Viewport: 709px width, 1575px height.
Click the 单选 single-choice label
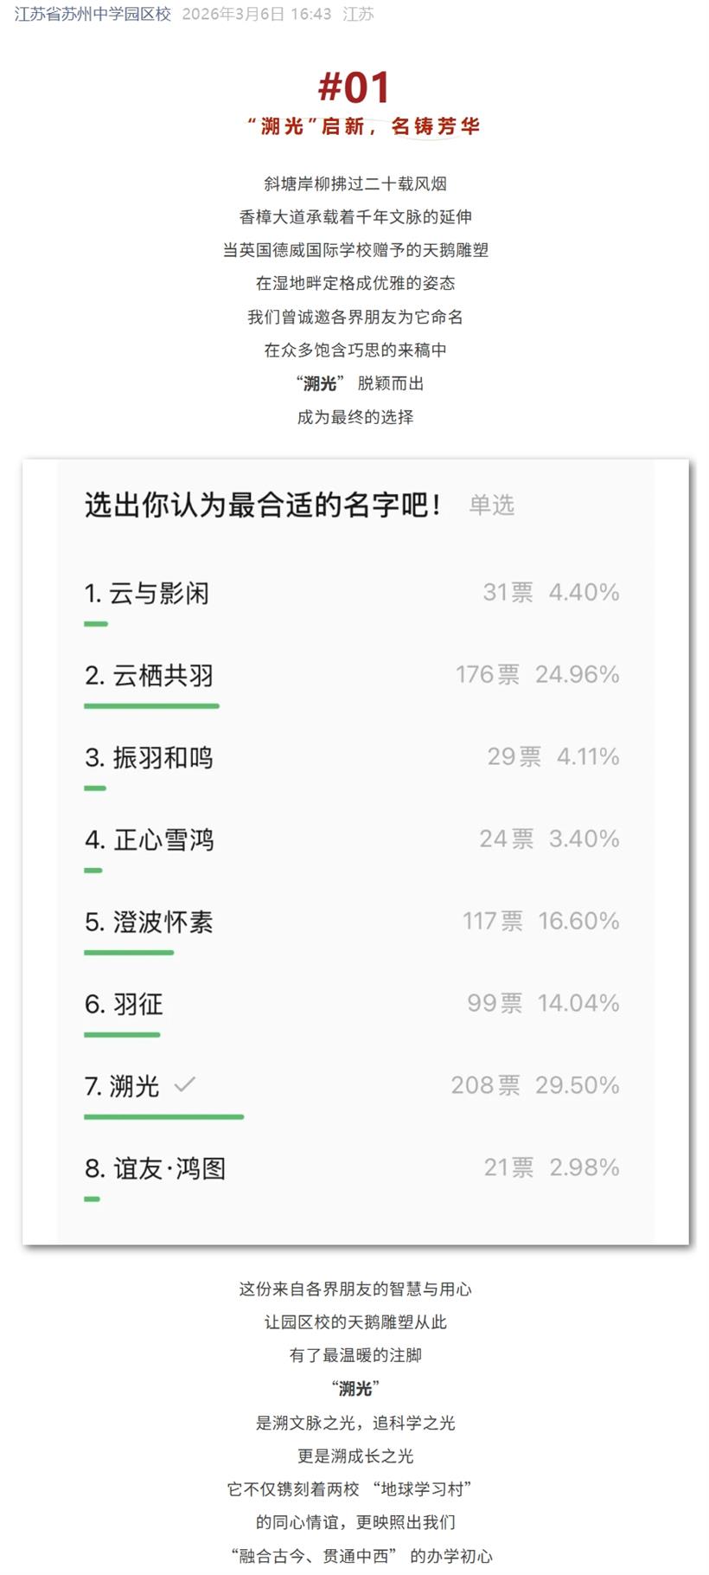[x=492, y=505]
